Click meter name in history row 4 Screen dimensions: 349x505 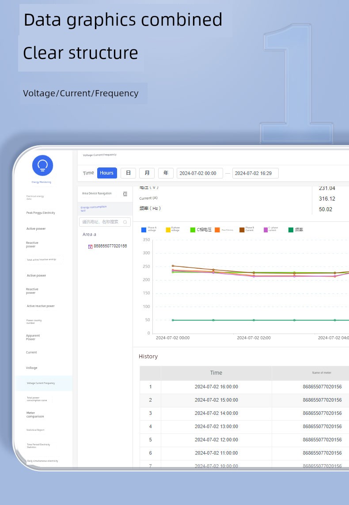click(x=322, y=426)
